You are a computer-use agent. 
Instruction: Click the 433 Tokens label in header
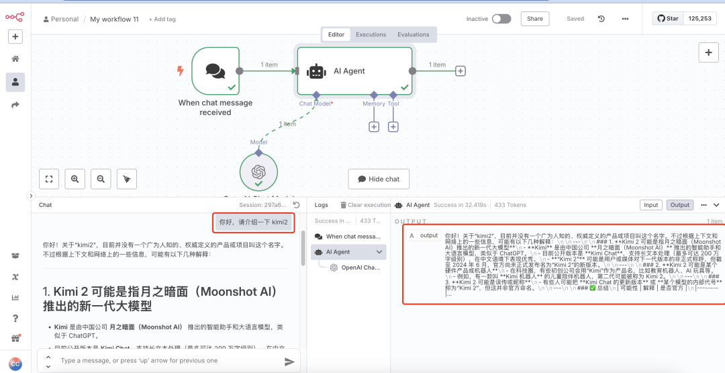pyautogui.click(x=510, y=205)
